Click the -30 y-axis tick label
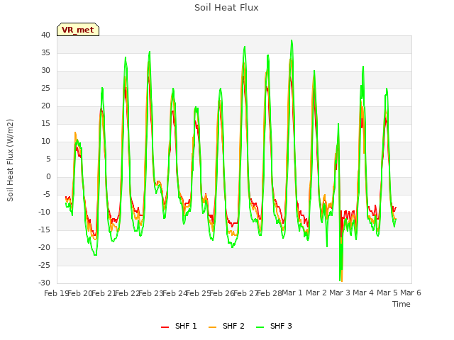 (44, 283)
